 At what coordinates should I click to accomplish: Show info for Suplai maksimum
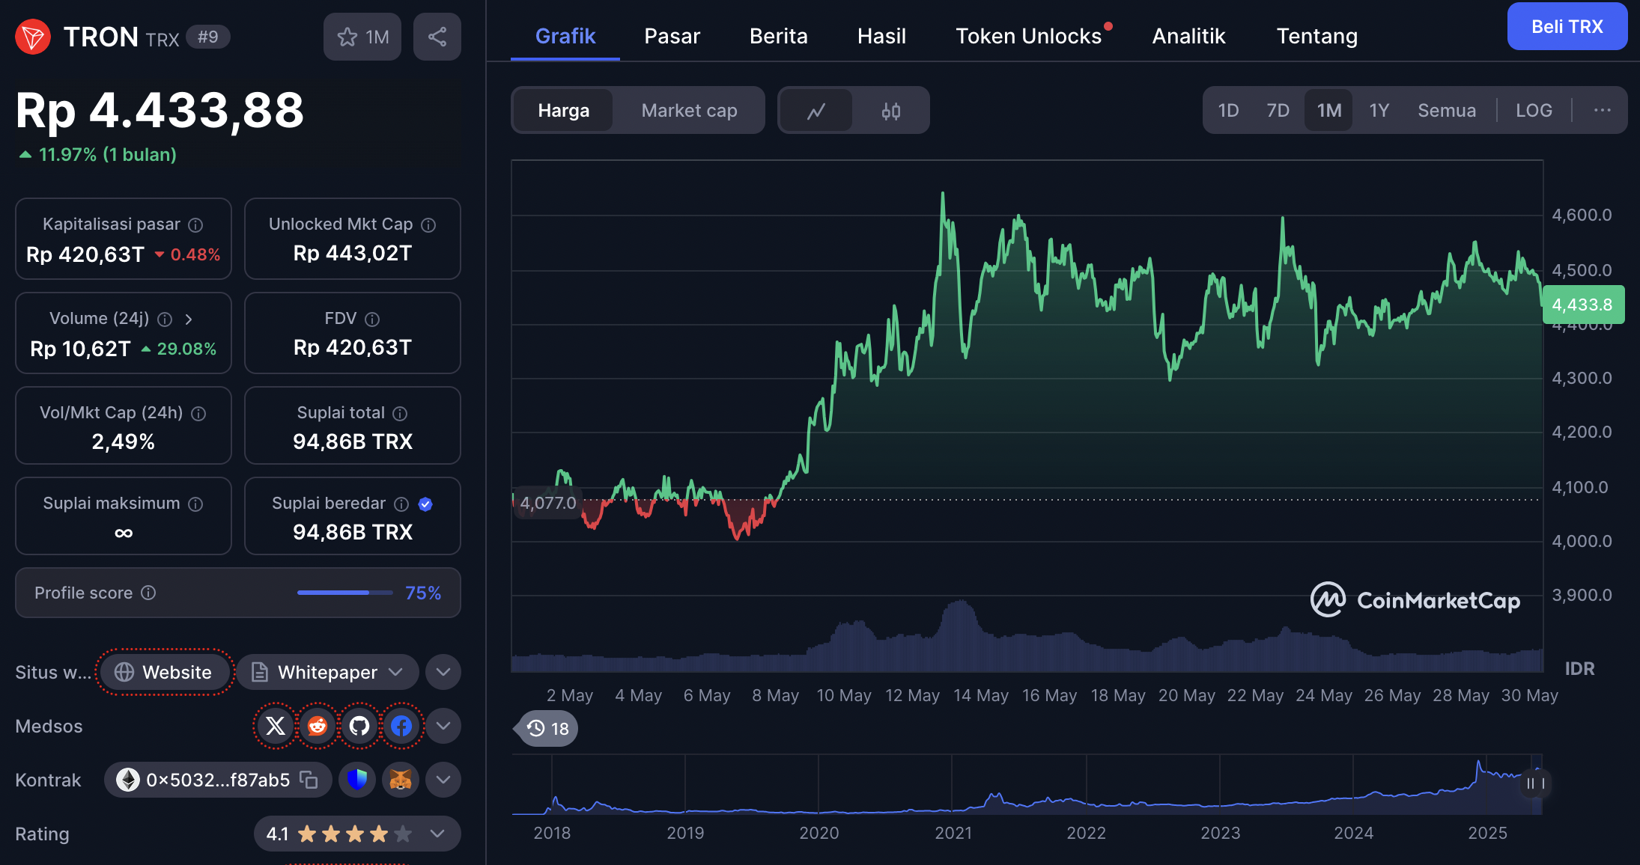195,504
